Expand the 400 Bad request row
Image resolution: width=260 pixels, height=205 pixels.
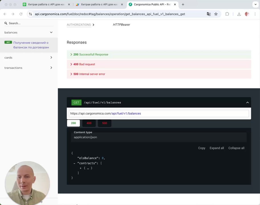(159, 64)
